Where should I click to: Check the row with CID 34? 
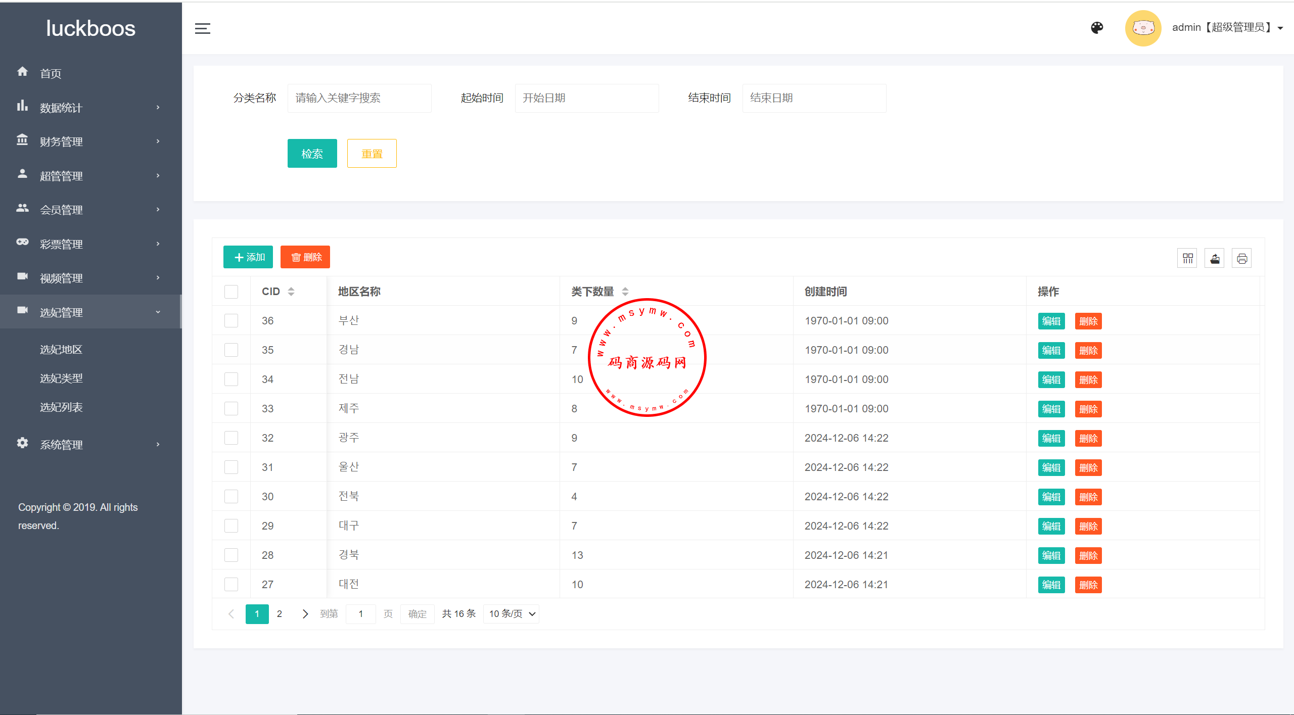[231, 379]
